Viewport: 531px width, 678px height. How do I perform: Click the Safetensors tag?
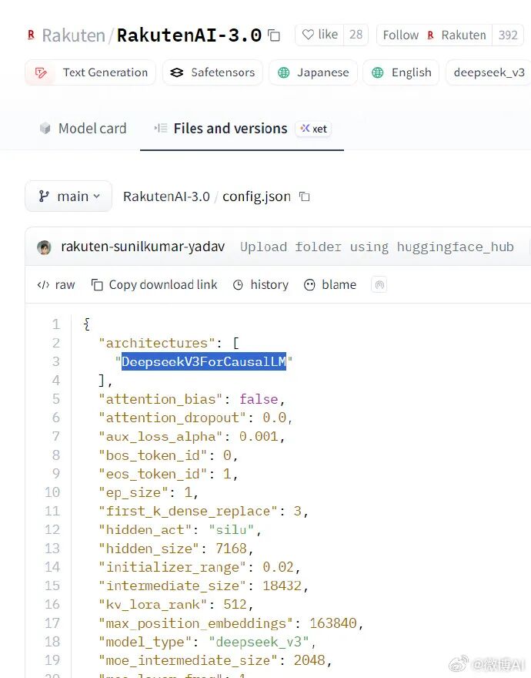(212, 72)
